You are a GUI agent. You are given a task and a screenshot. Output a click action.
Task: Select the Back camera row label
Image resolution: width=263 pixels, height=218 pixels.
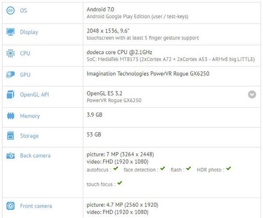pos(35,155)
